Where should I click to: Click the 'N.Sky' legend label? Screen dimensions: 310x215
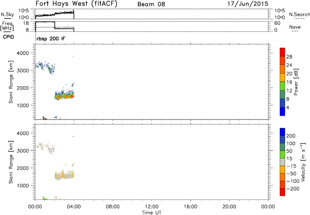pyautogui.click(x=7, y=14)
